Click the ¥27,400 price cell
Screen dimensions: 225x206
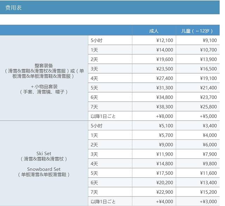coord(164,79)
